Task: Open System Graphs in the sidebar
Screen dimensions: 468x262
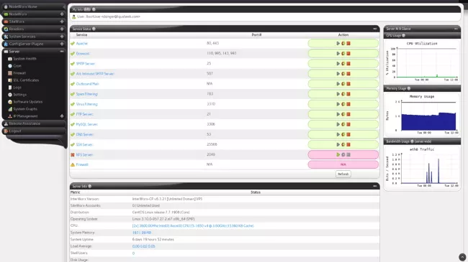Action: 25,109
